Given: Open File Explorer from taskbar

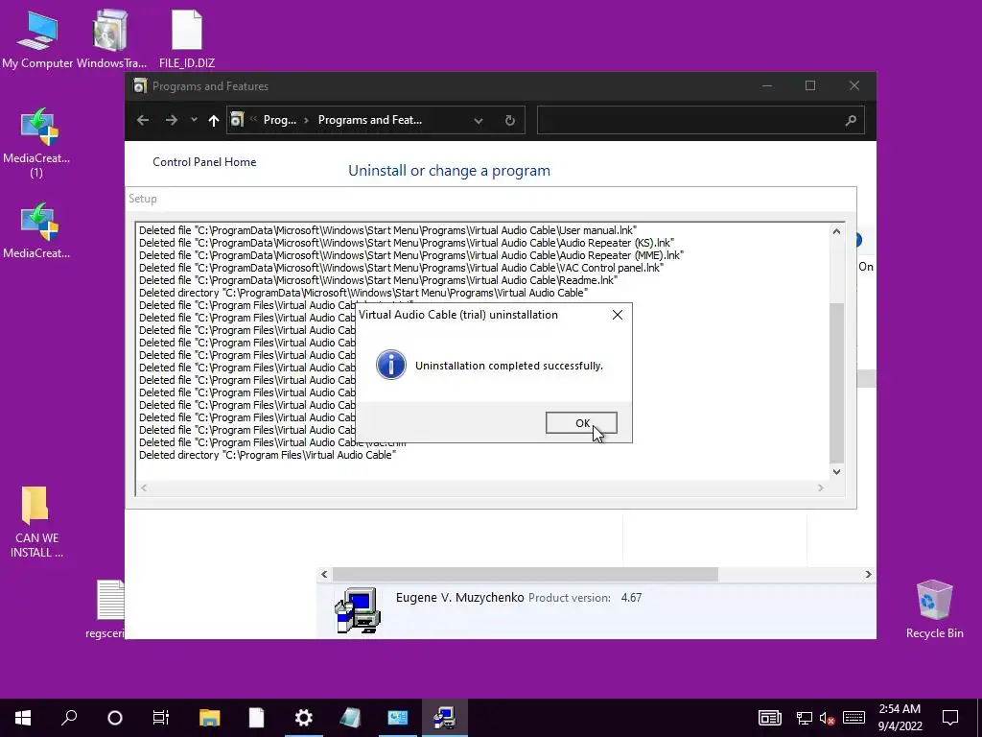Looking at the screenshot, I should click(210, 718).
